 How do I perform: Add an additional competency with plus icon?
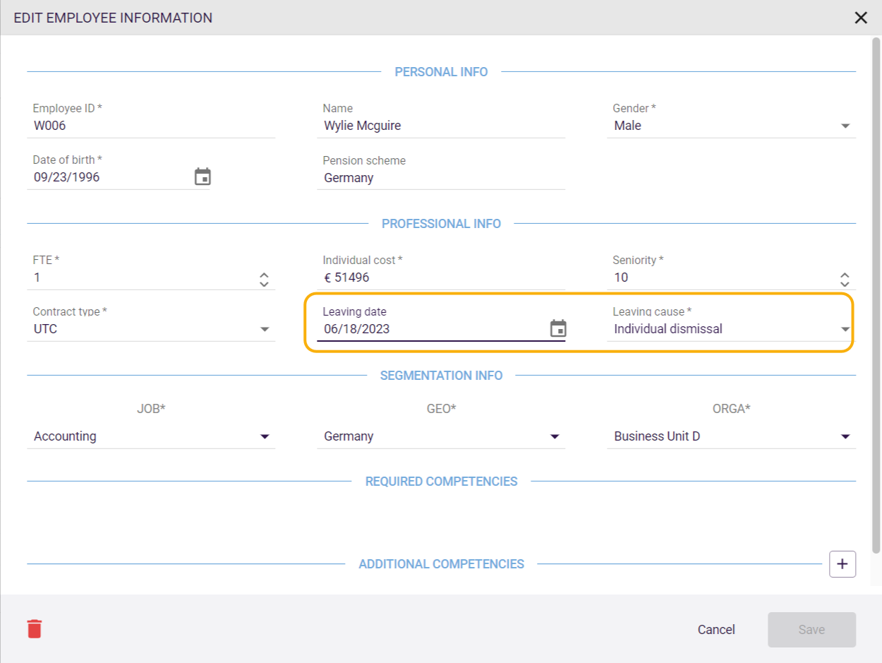pyautogui.click(x=842, y=564)
